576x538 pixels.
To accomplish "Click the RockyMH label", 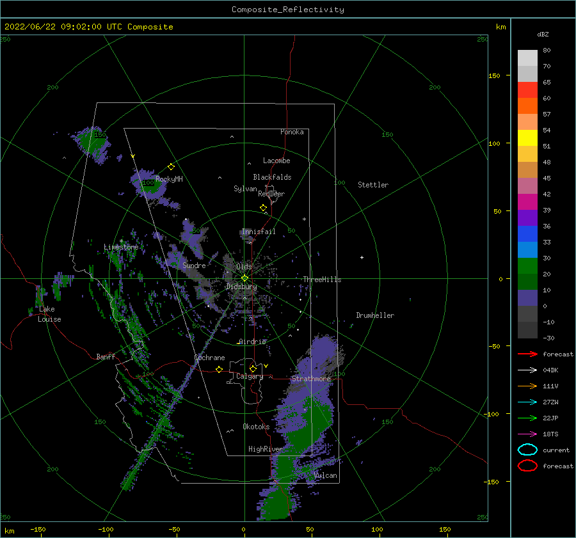I will pyautogui.click(x=169, y=179).
